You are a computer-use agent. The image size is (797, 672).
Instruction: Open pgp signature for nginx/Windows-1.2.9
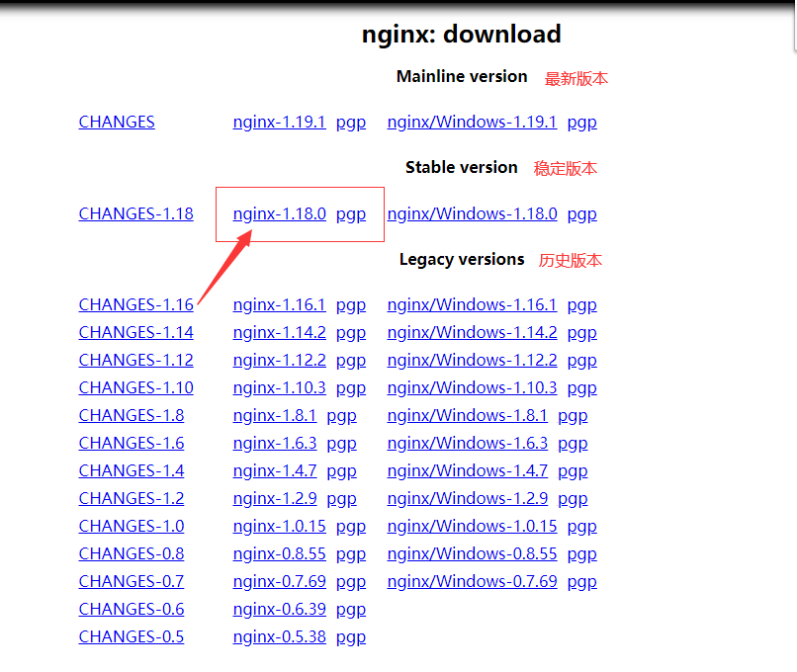[573, 499]
